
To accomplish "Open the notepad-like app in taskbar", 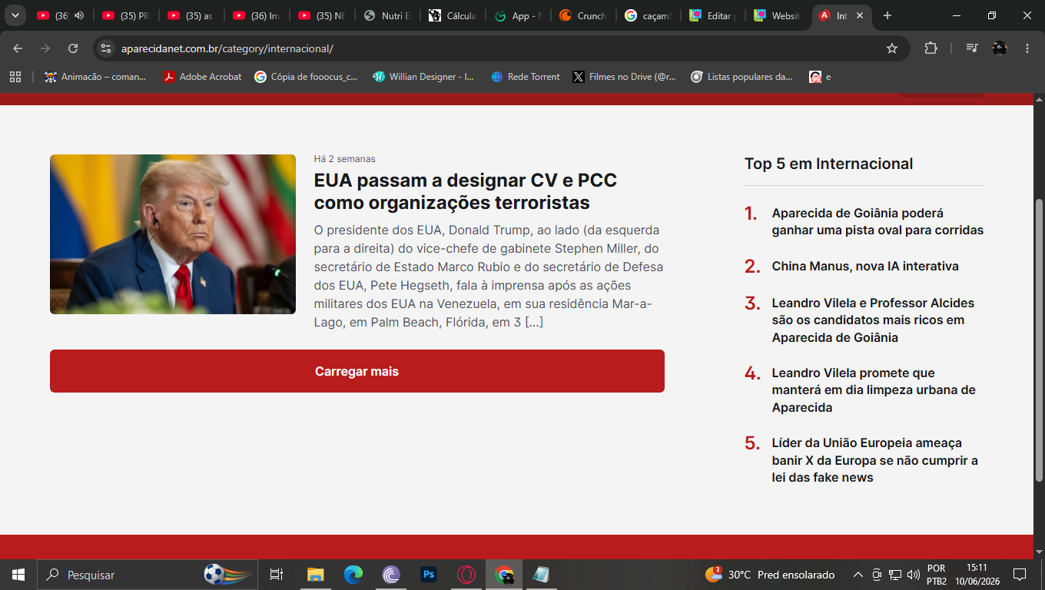I will (542, 575).
